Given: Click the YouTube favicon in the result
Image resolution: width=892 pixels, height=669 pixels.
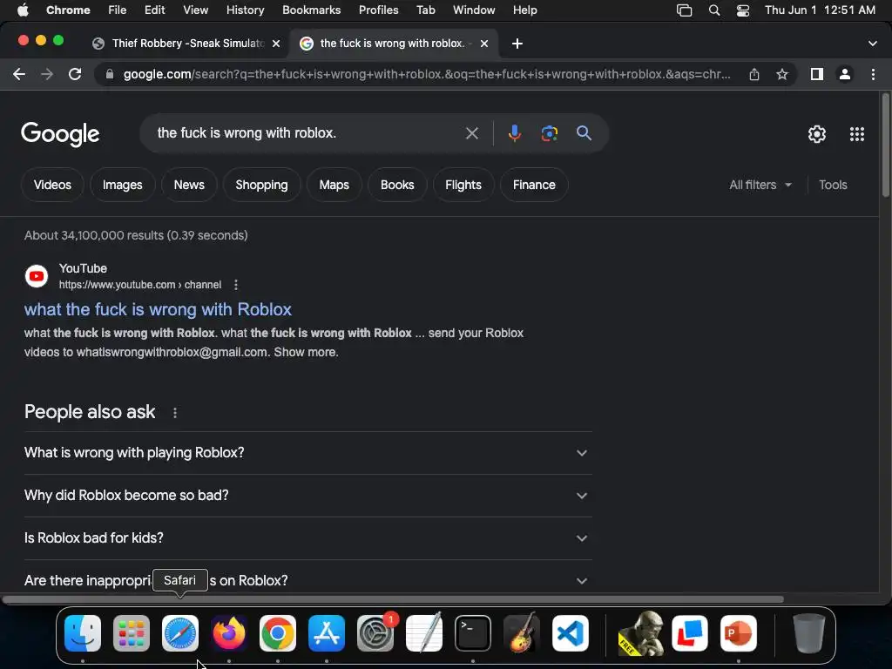Looking at the screenshot, I should [37, 276].
